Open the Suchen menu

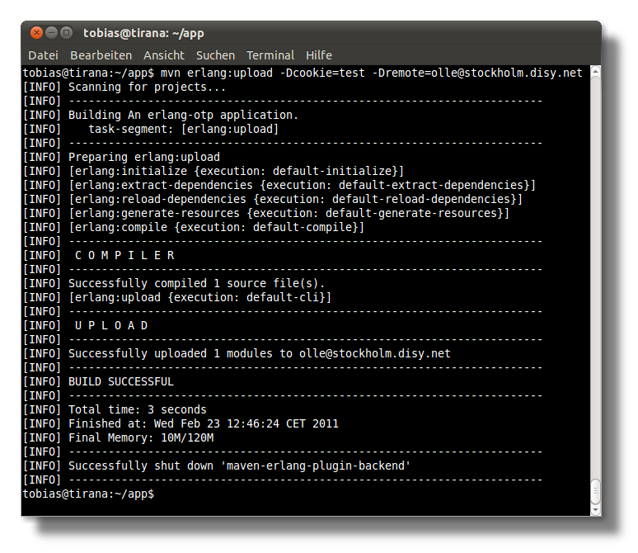click(x=215, y=55)
